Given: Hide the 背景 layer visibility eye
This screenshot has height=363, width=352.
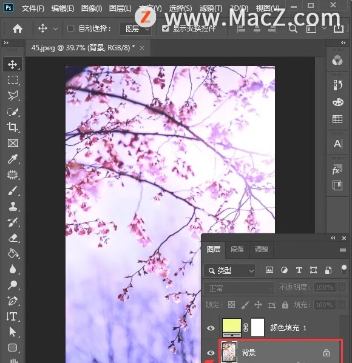Looking at the screenshot, I should click(211, 353).
